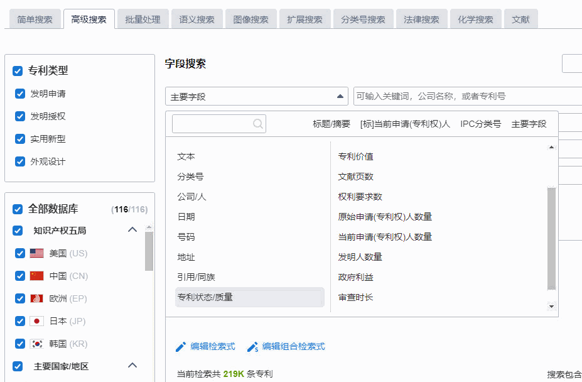The image size is (582, 382).
Task: Click the field list vertical scrollbar
Action: pos(551,239)
